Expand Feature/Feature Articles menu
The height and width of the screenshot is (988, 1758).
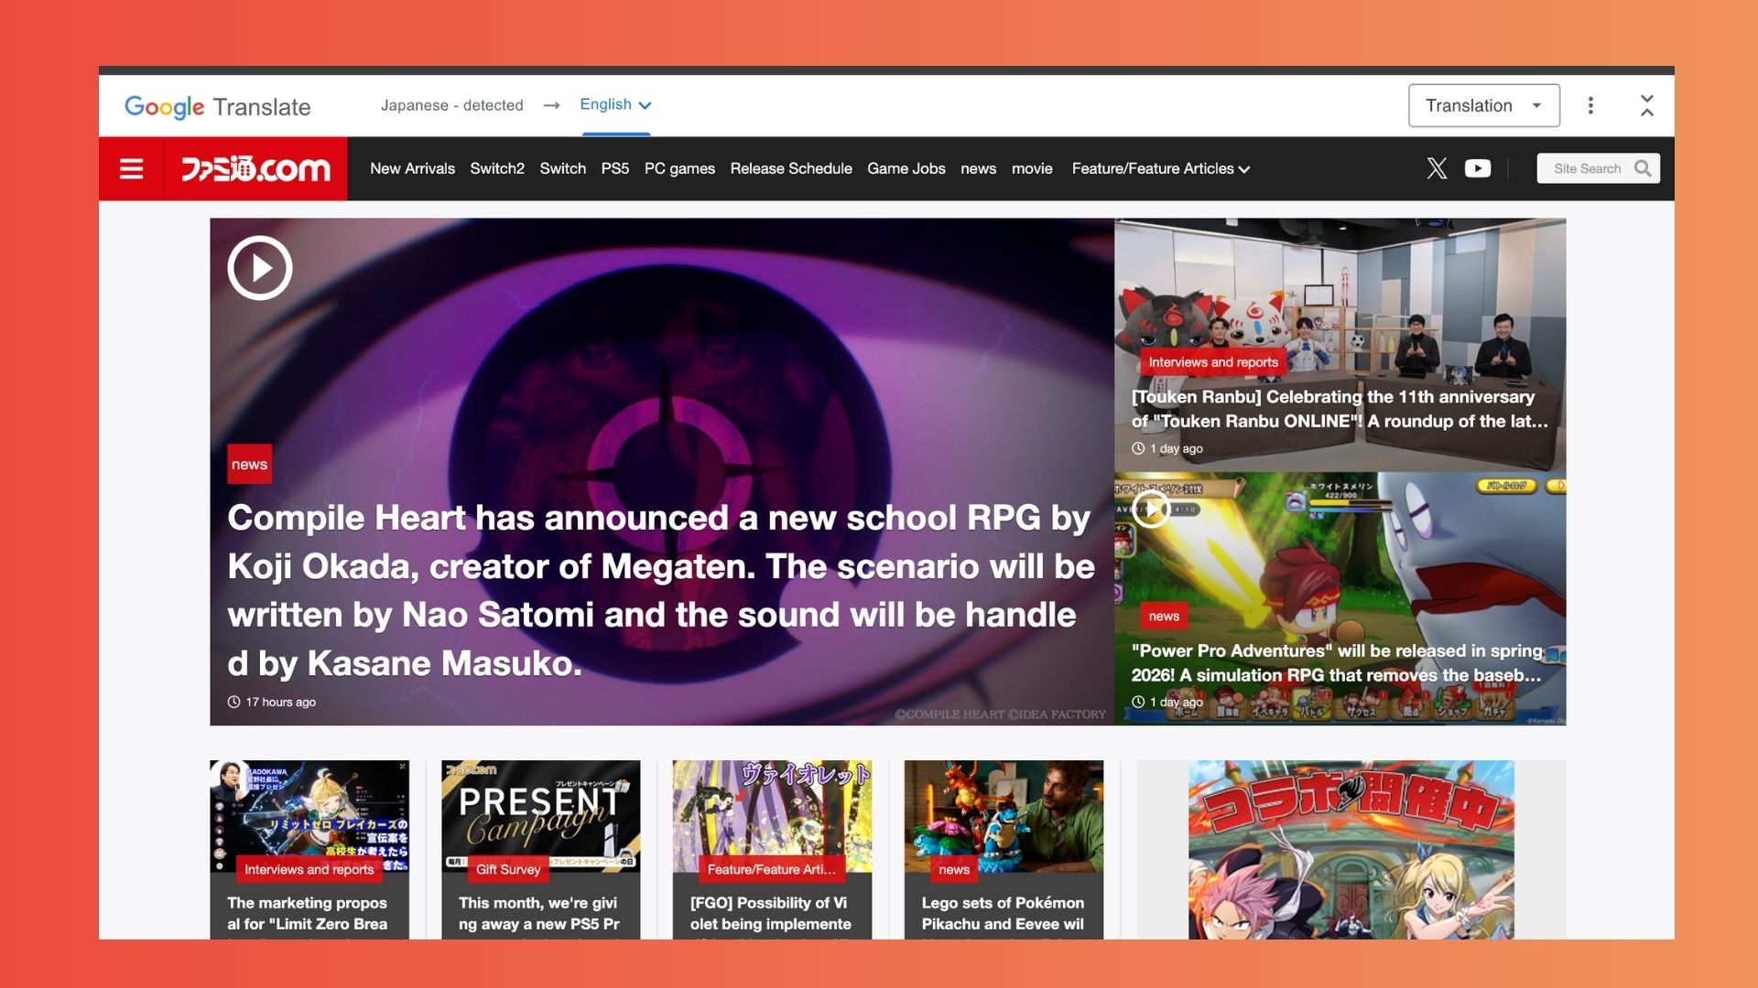tap(1160, 169)
